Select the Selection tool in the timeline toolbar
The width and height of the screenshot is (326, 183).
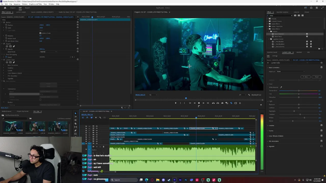[x=75, y=114]
